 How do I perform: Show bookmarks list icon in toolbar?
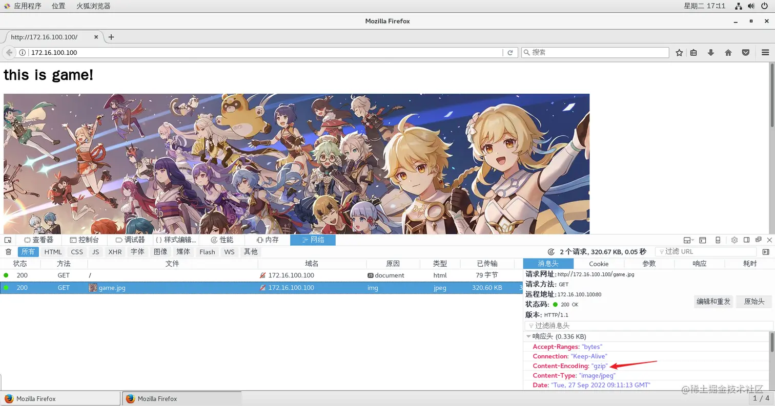(x=694, y=53)
